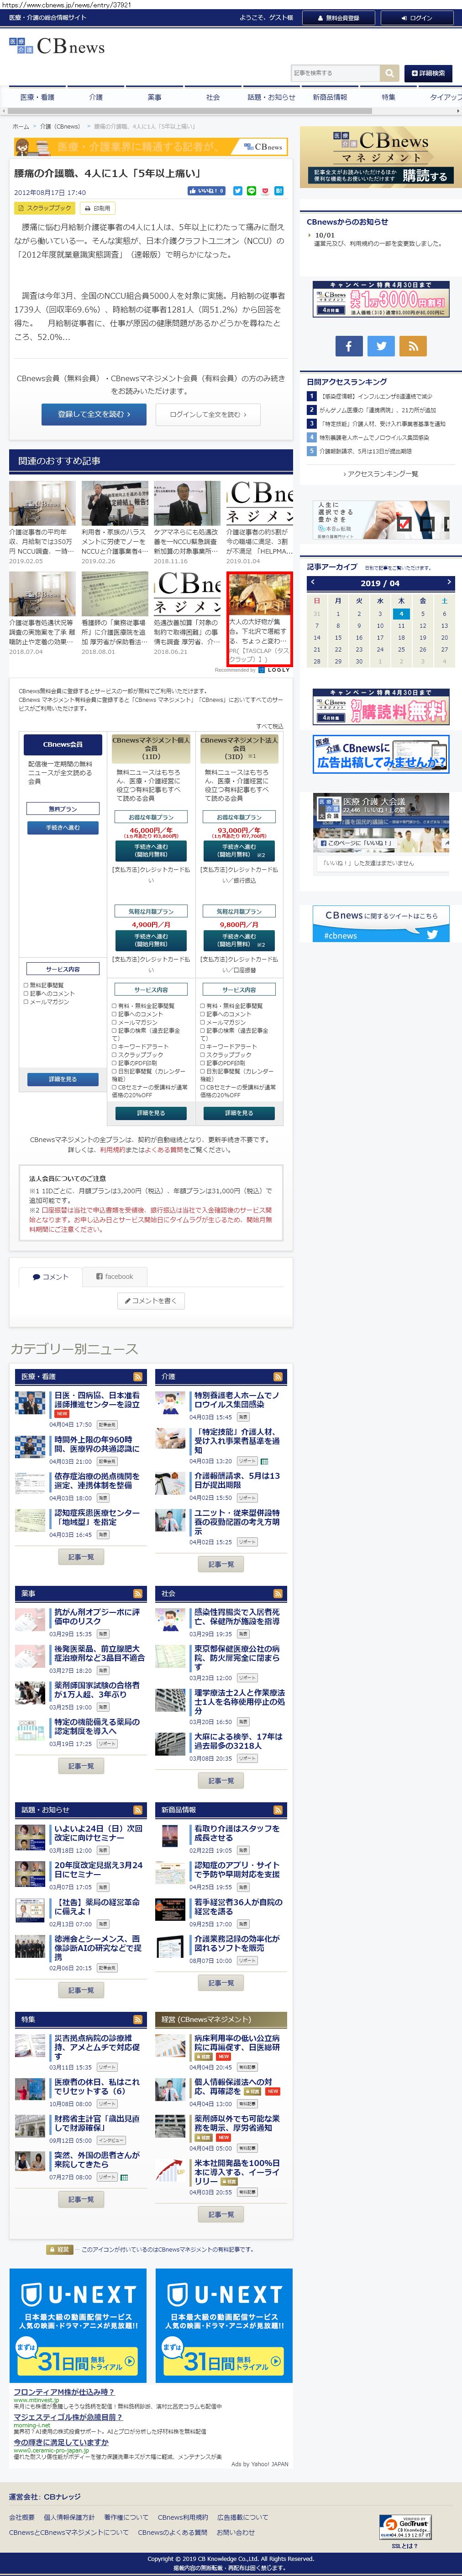Screen dimensions: 462x2576
Task: Select calendar date 4 highlighted
Action: [401, 614]
